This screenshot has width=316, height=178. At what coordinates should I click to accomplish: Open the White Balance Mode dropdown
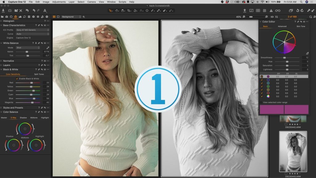click(x=28, y=48)
